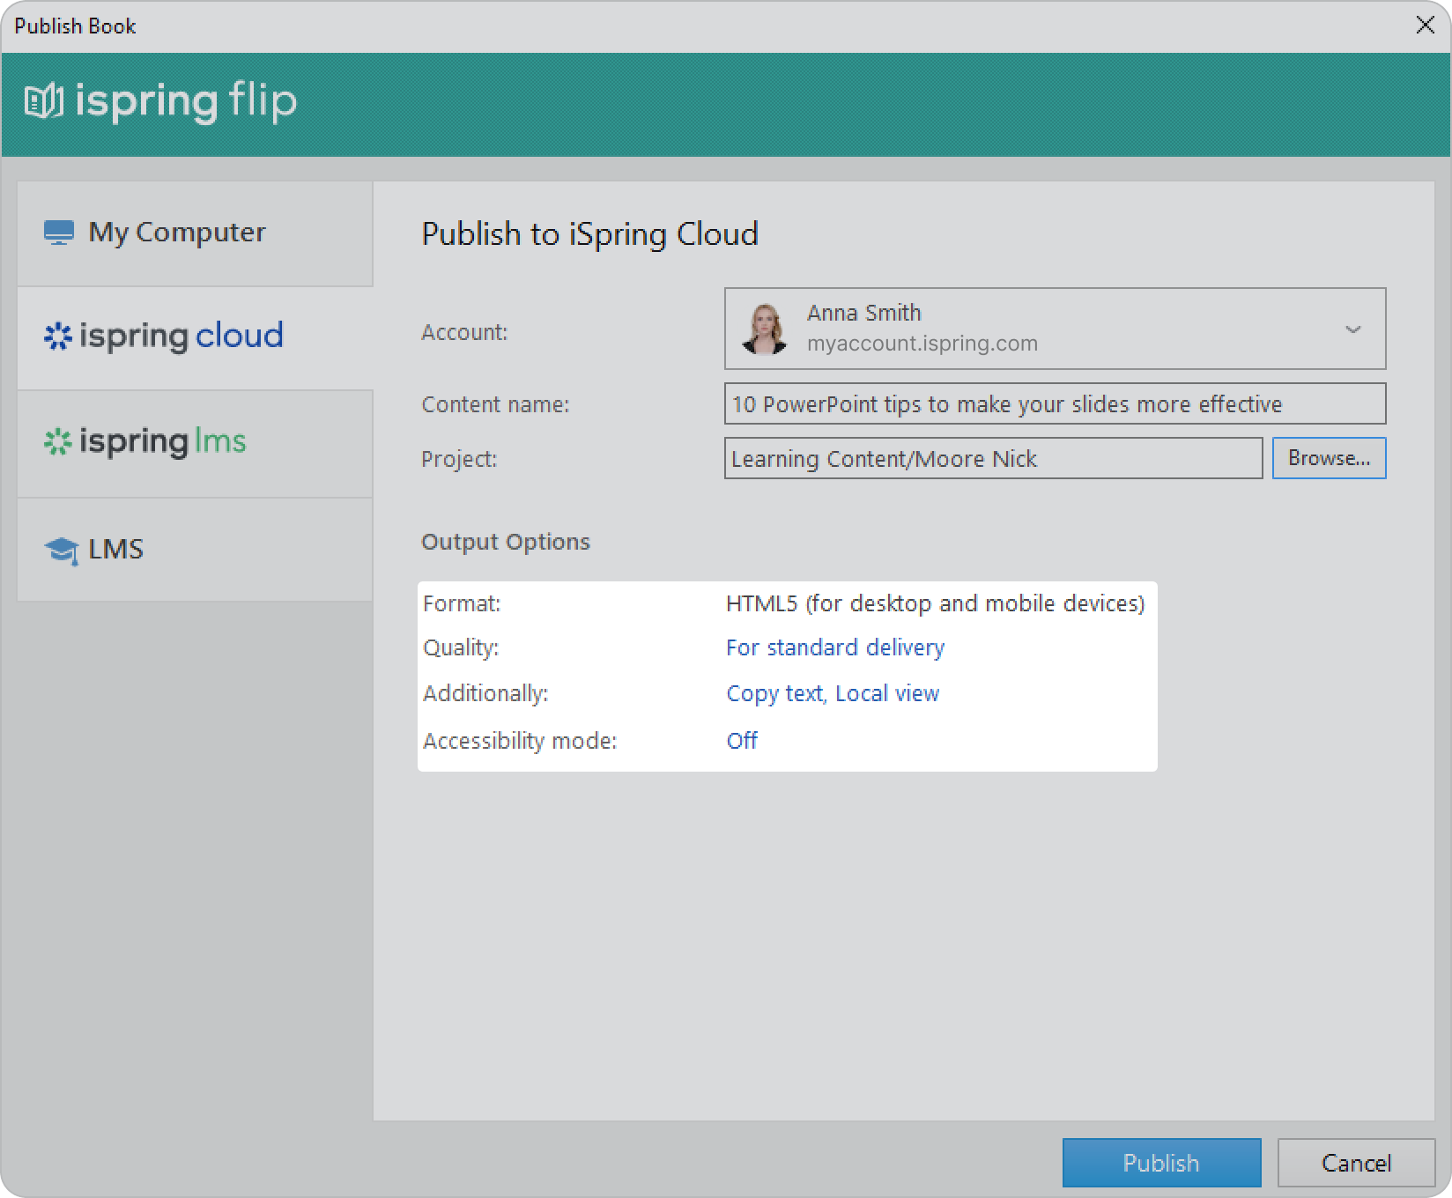The width and height of the screenshot is (1452, 1198).
Task: Close the Publish Book dialog
Action: pyautogui.click(x=1425, y=26)
